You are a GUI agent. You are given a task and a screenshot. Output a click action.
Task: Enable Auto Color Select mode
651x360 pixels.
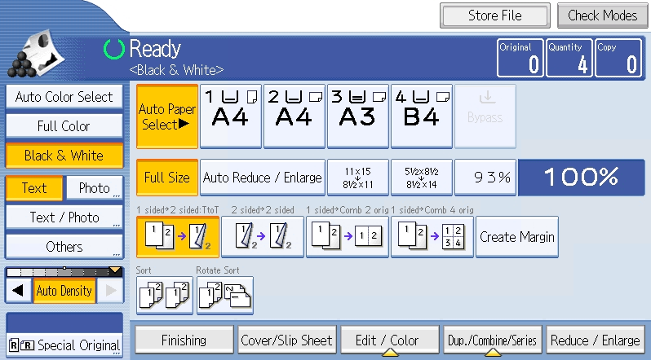64,97
